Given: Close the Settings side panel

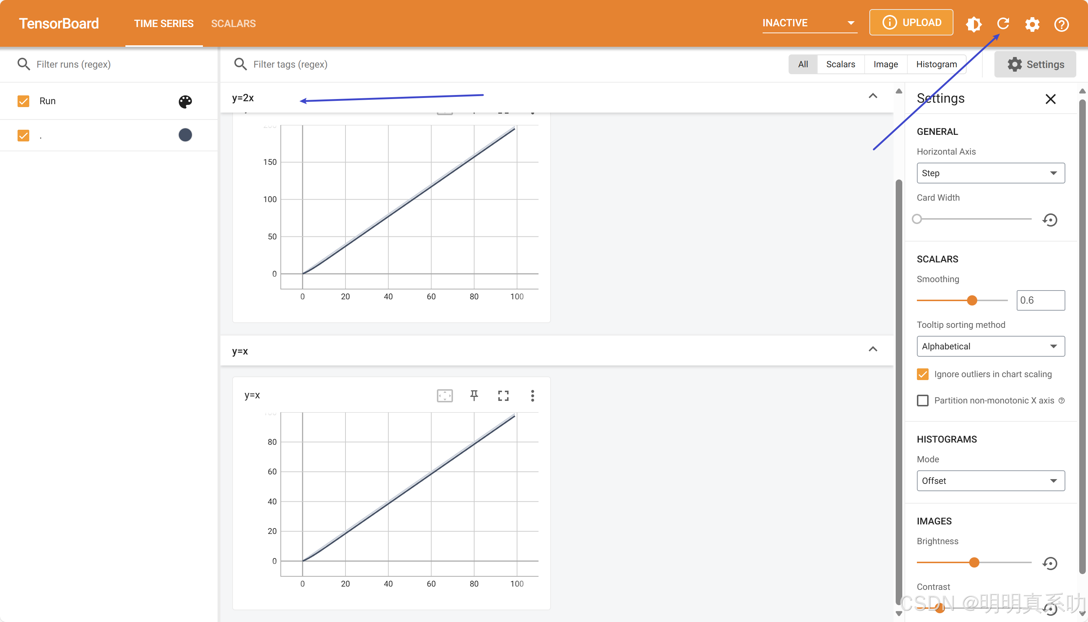Looking at the screenshot, I should click(x=1050, y=99).
